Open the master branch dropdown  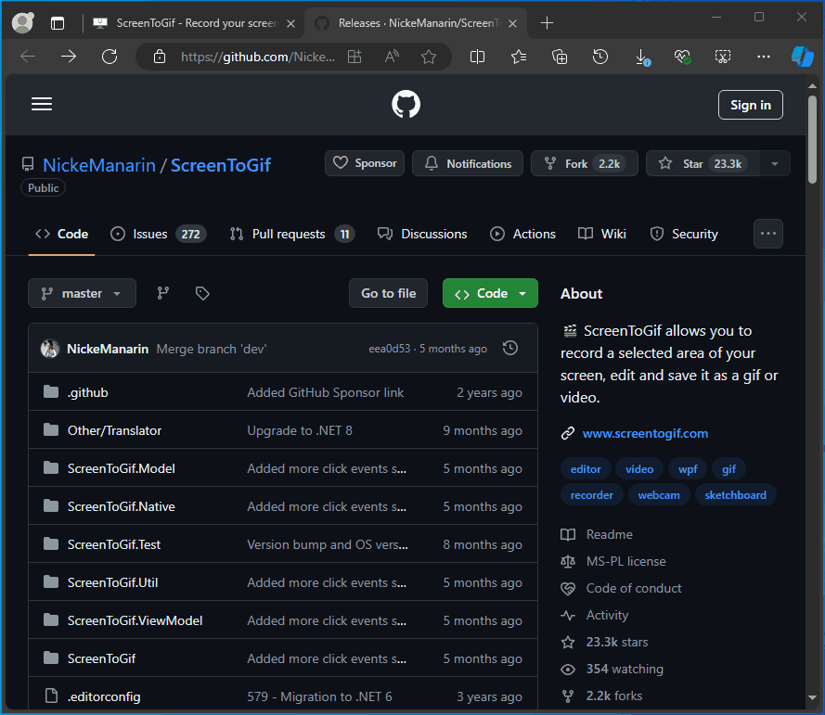(82, 293)
